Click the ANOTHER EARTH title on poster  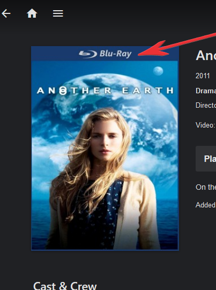pos(105,91)
